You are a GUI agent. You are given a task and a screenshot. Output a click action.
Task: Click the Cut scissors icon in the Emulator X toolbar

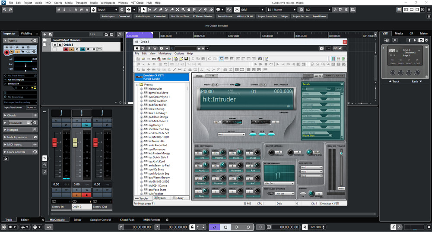tap(193, 59)
